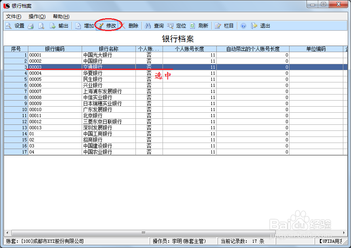Click 当前记录数 17 条 status entry
Screen dimensions: 351x248
(243, 241)
